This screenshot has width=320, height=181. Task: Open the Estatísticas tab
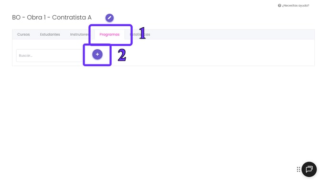[x=140, y=34]
